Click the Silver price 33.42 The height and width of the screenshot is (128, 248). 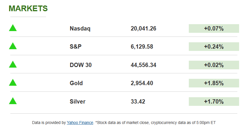[x=138, y=101]
